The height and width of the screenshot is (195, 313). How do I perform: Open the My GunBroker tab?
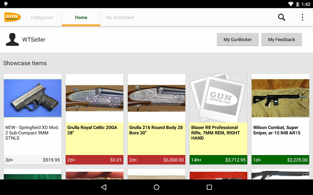120,17
